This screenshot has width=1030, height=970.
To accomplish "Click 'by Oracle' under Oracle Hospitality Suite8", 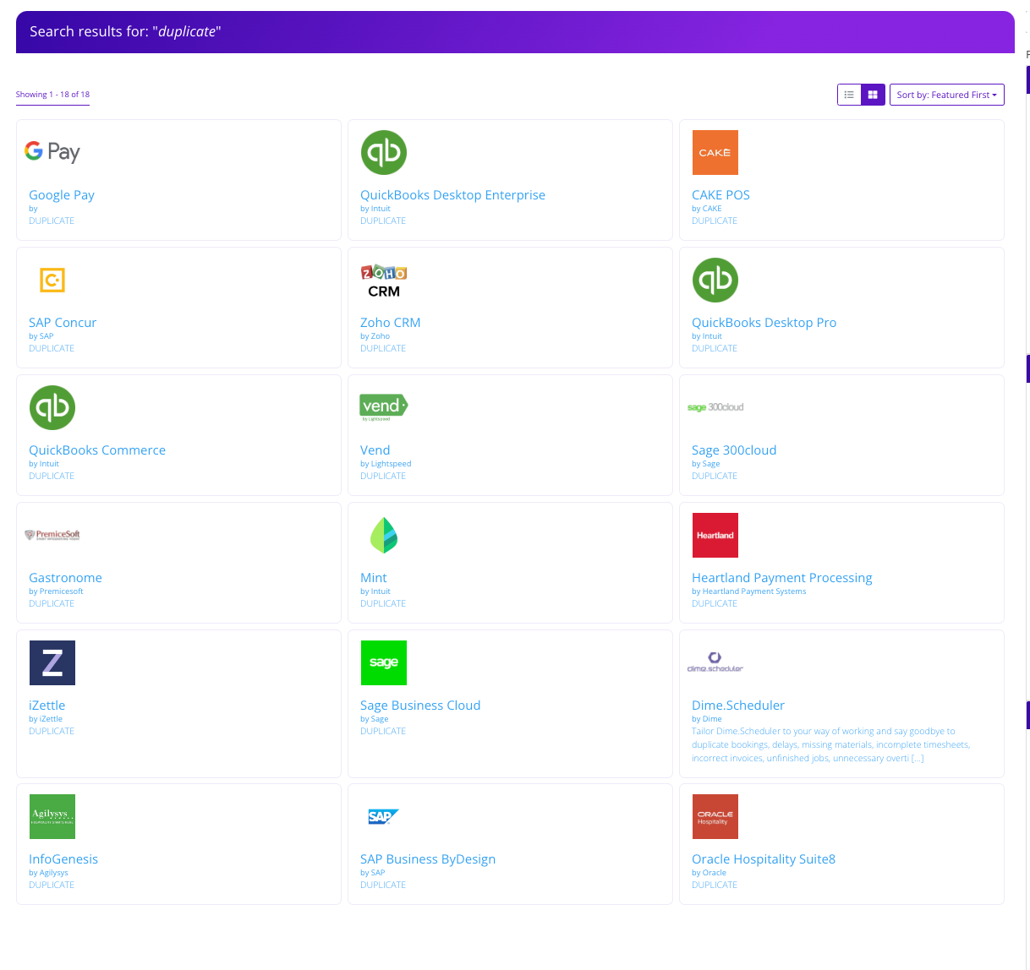I will coord(709,873).
